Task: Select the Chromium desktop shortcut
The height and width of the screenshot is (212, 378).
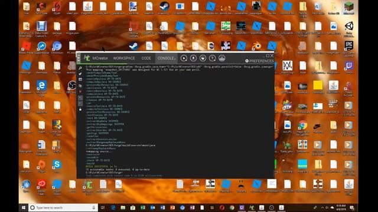Action: coord(57,48)
